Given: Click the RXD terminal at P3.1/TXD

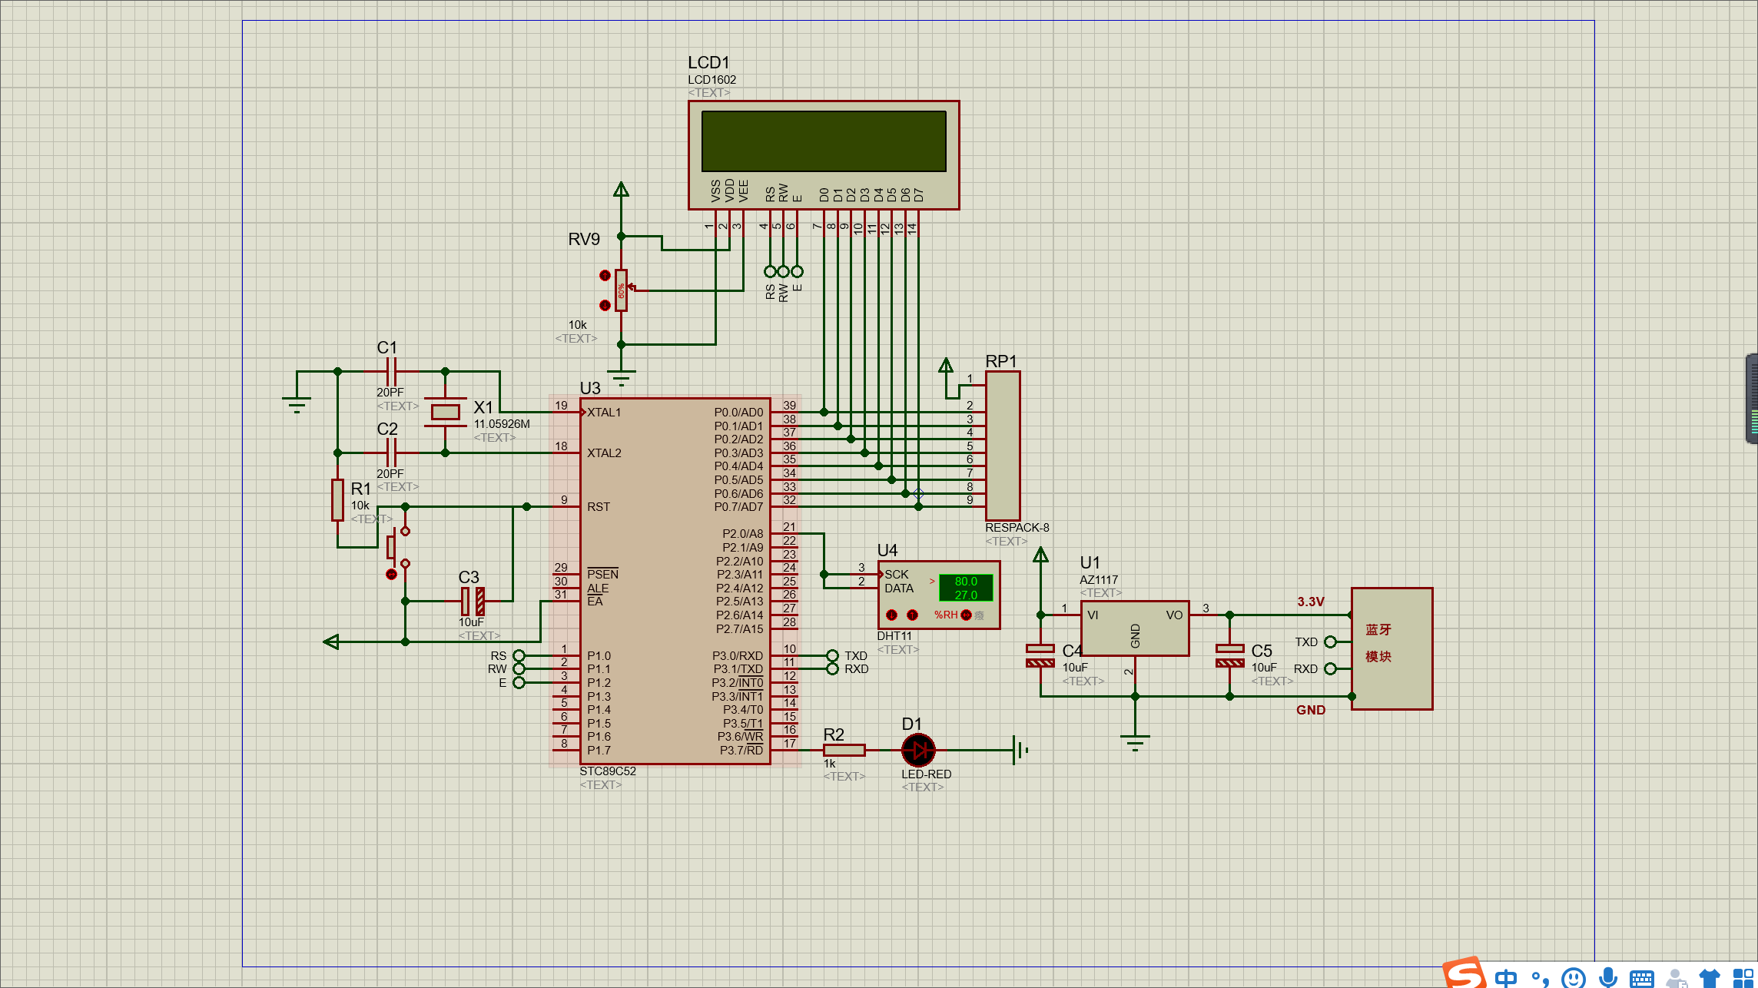Looking at the screenshot, I should pyautogui.click(x=832, y=668).
